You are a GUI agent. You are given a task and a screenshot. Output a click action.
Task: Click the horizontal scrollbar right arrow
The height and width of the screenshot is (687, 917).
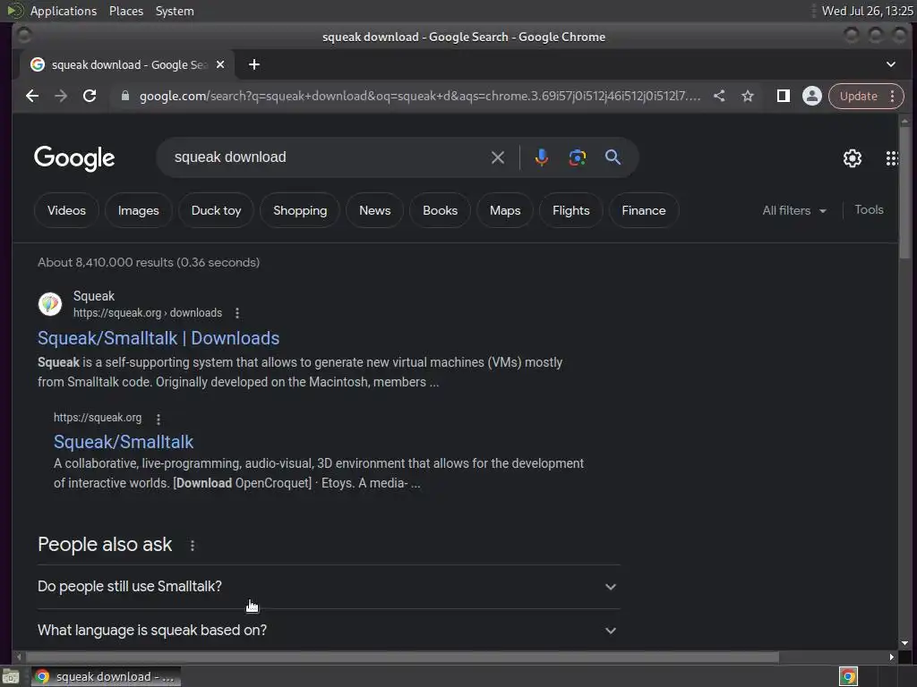(891, 657)
